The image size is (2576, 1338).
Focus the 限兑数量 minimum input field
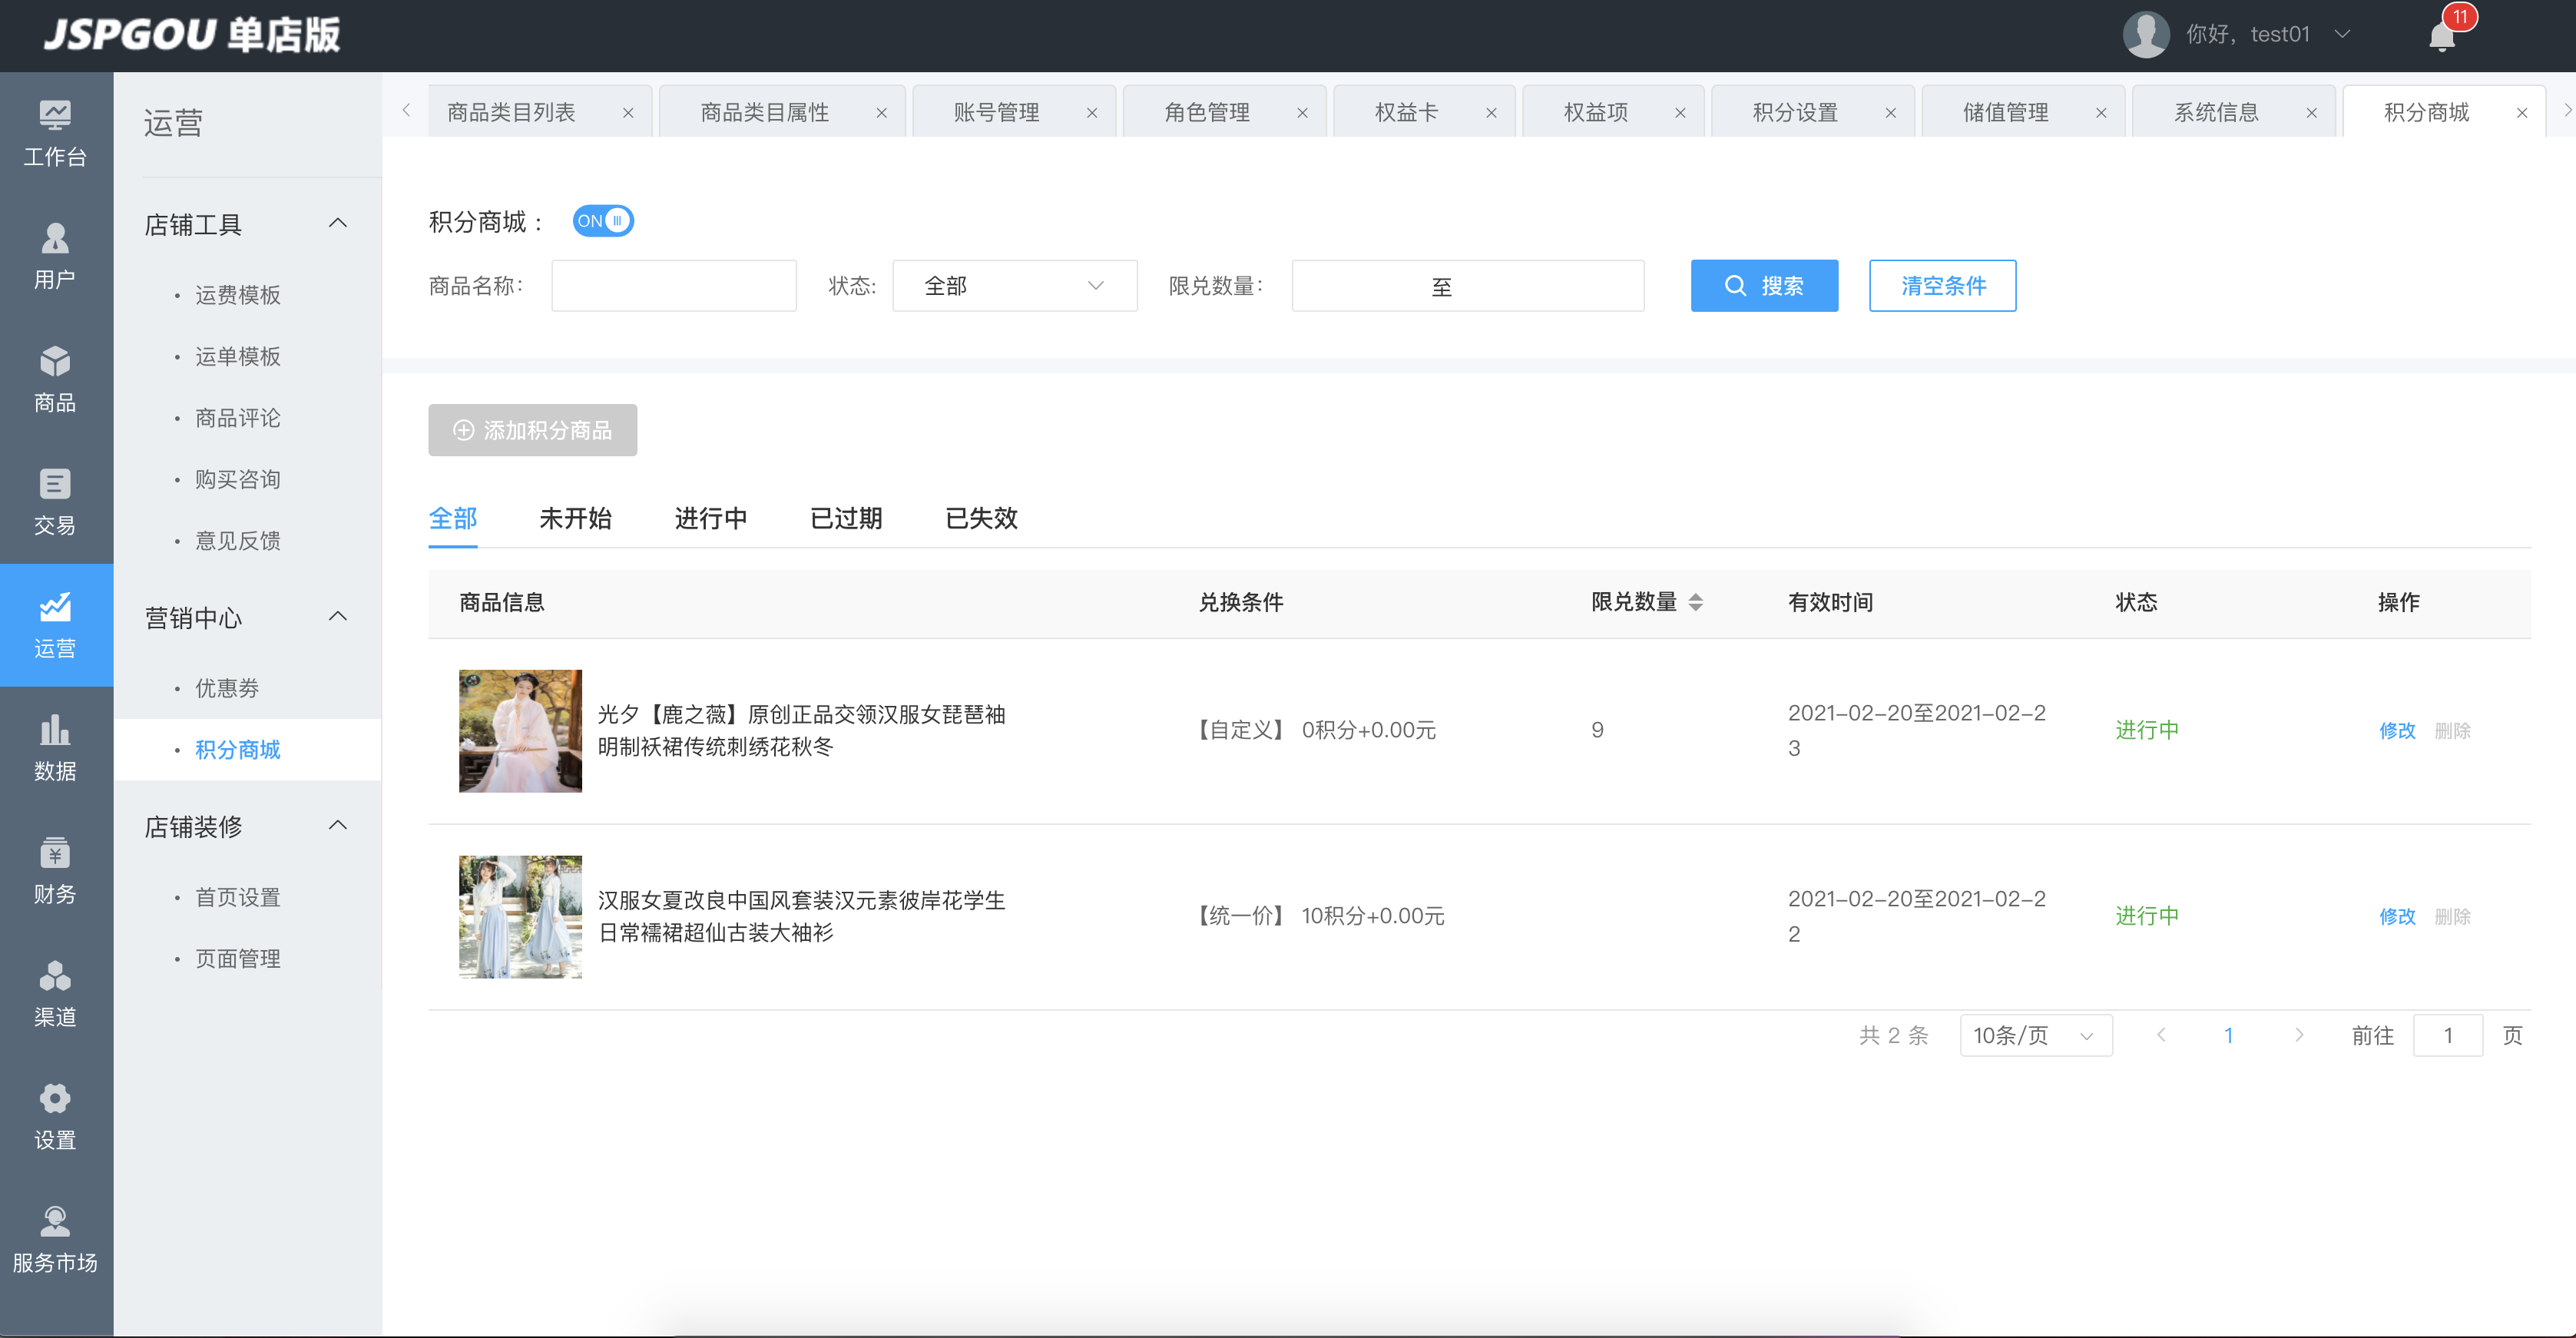coord(1360,286)
